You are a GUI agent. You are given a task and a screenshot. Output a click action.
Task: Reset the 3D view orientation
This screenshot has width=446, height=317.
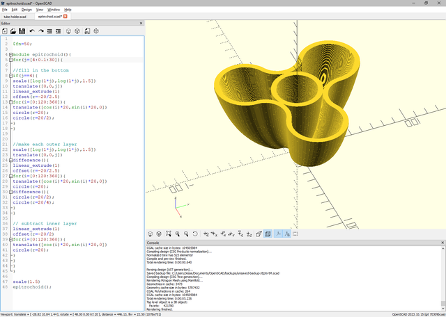click(x=195, y=234)
